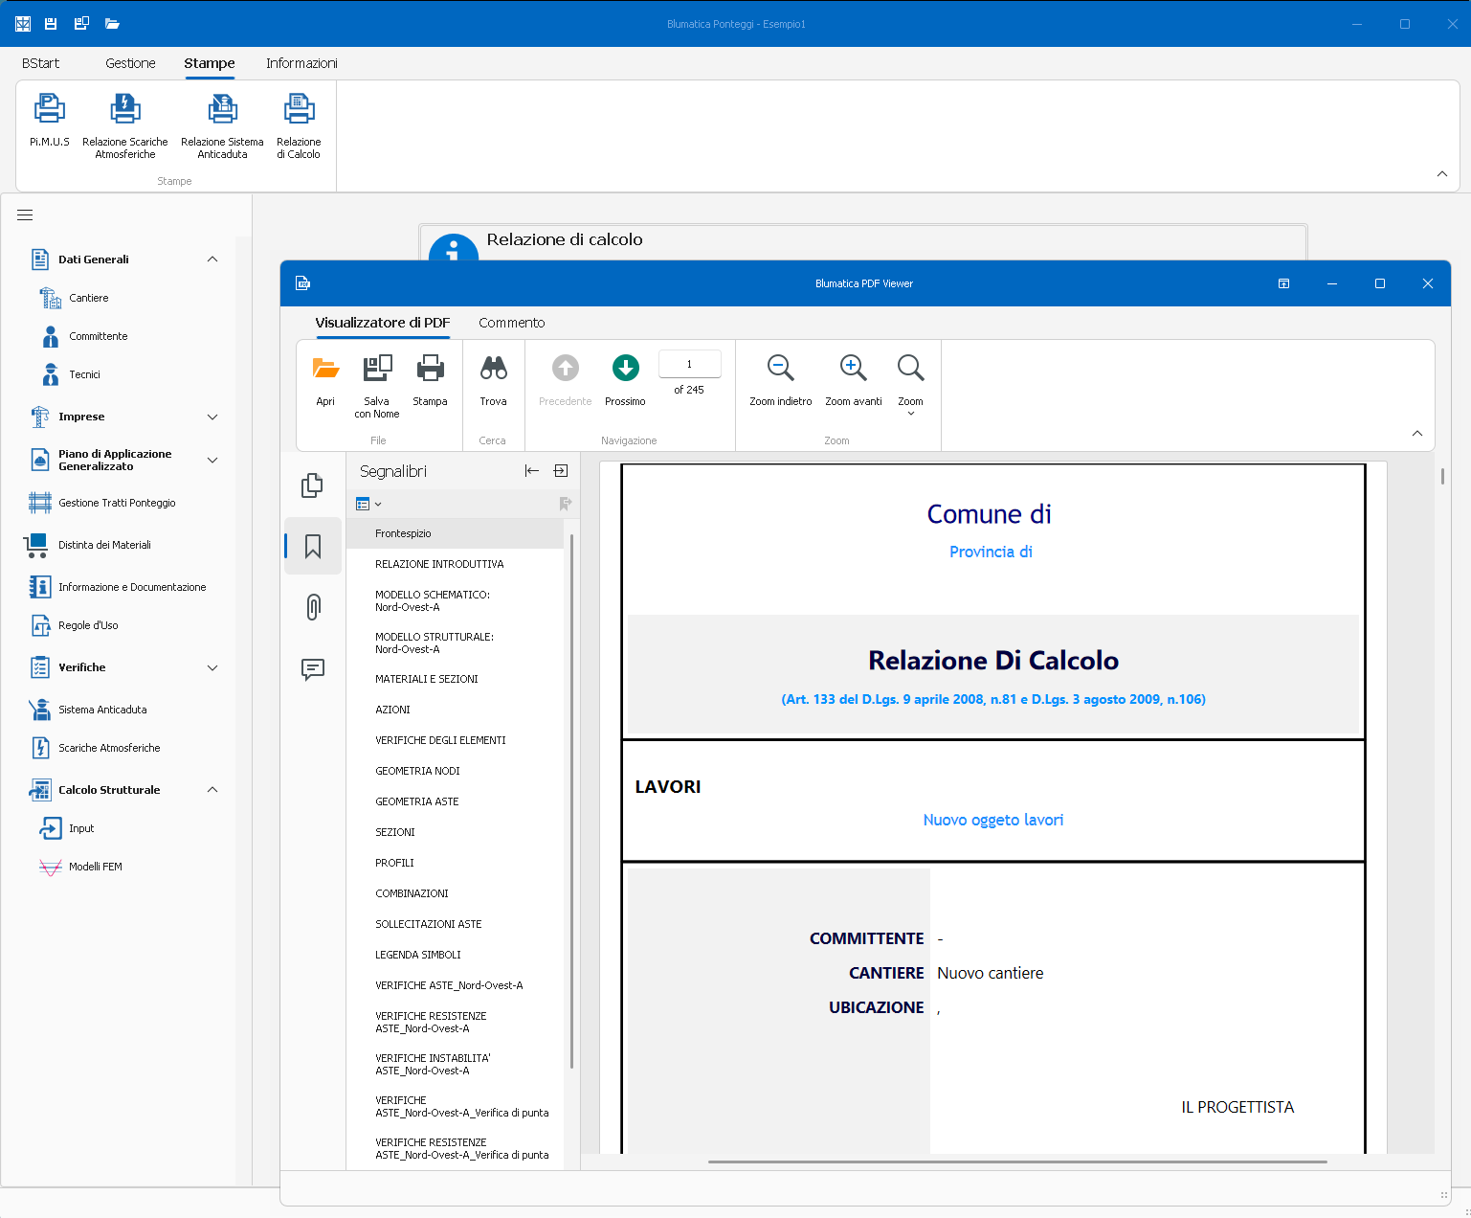Show the page thumbnails panel
This screenshot has height=1218, width=1471.
point(313,485)
